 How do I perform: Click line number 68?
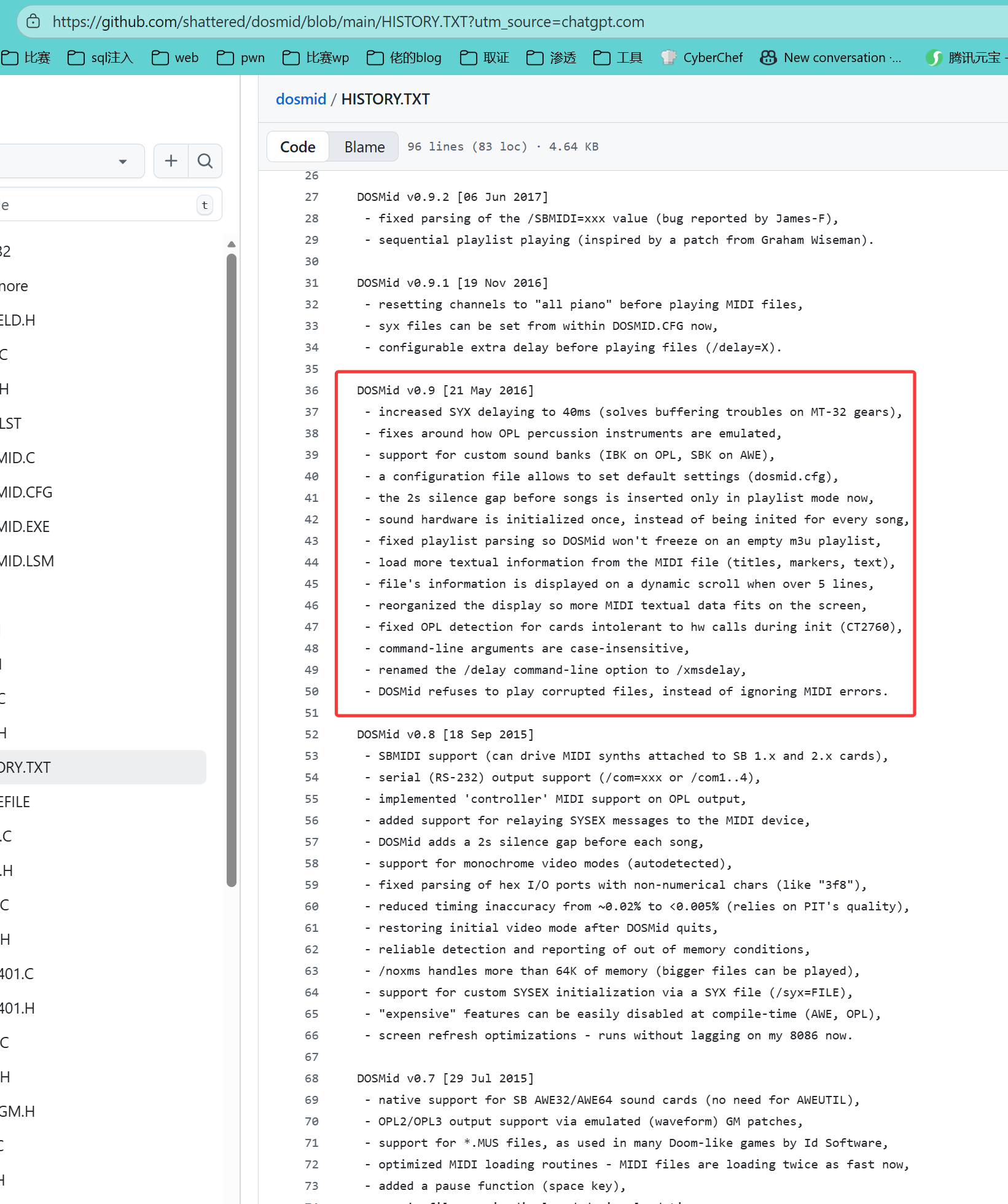pos(311,1079)
